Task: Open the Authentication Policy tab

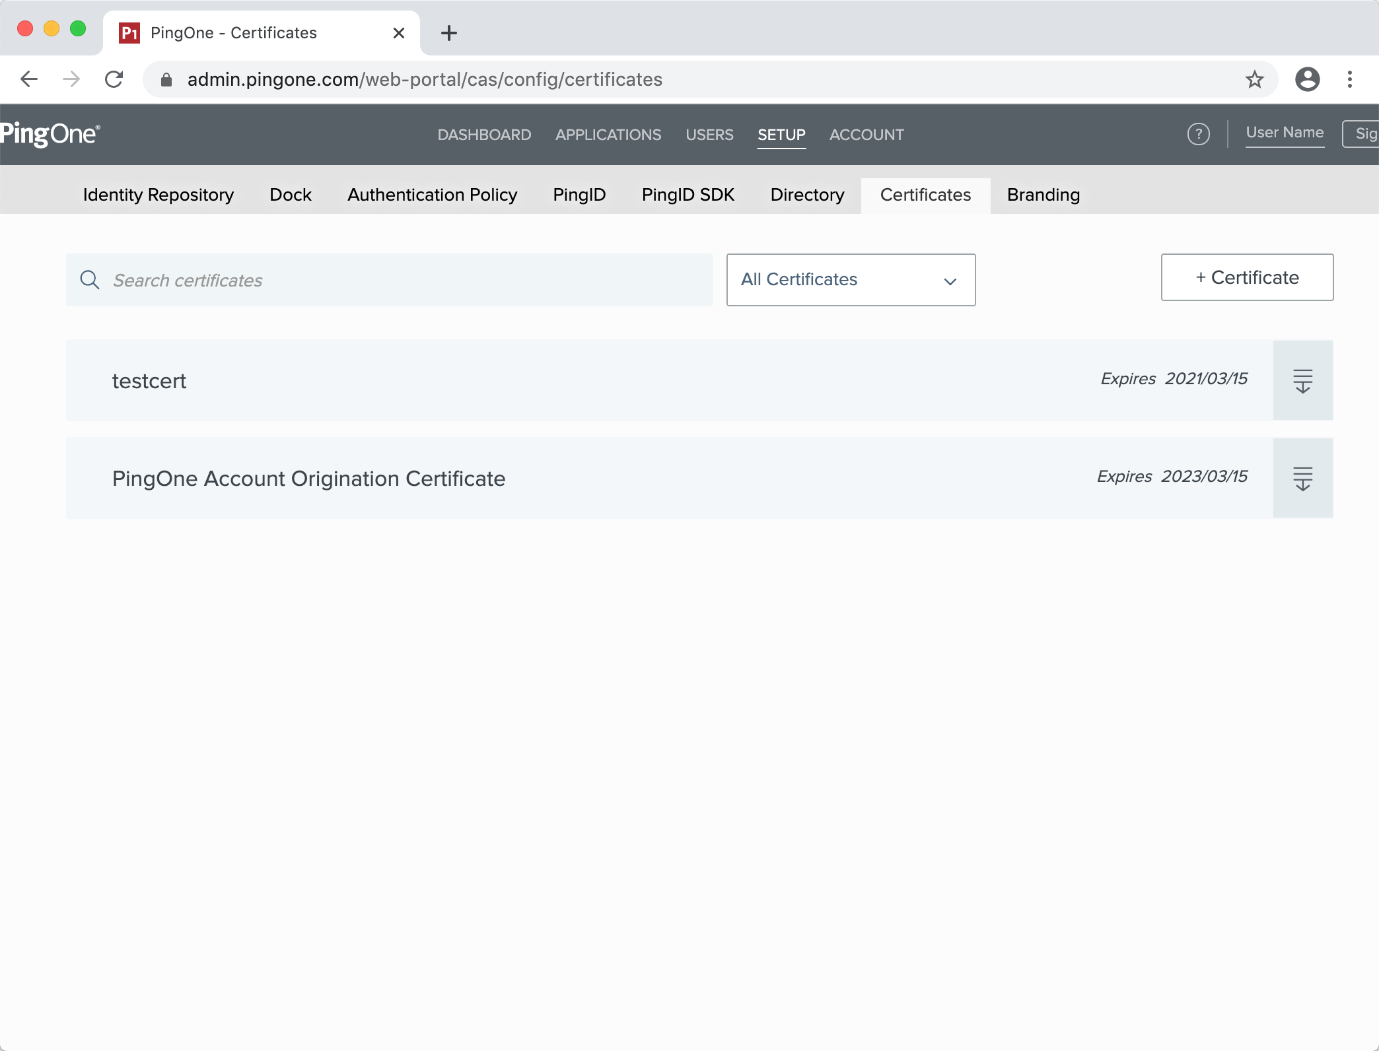Action: [433, 195]
